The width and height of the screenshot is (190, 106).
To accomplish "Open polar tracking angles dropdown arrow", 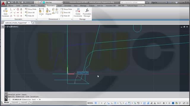I will pyautogui.click(x=118, y=103).
